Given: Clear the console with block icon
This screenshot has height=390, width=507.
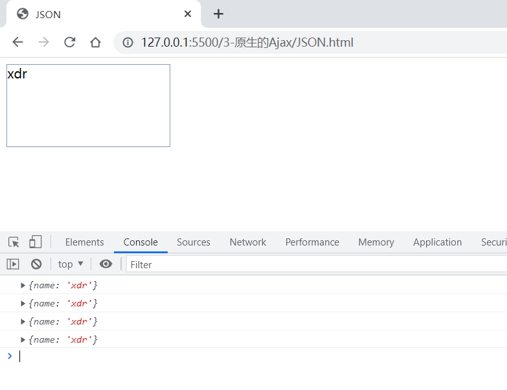Looking at the screenshot, I should [36, 264].
